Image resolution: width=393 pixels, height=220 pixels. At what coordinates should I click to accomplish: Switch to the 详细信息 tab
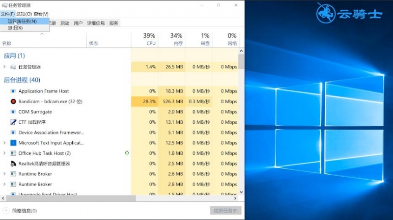click(x=96, y=23)
